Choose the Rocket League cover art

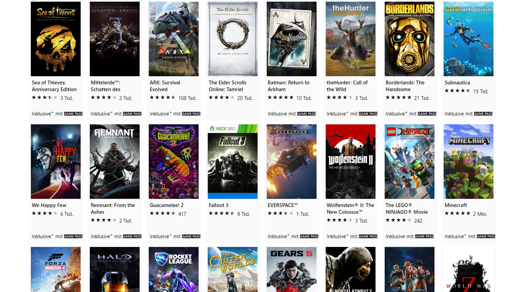click(x=174, y=269)
